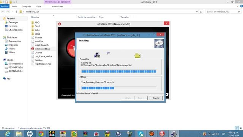Open Explorer help question mark icon
243x137 pixels.
tap(241, 6)
